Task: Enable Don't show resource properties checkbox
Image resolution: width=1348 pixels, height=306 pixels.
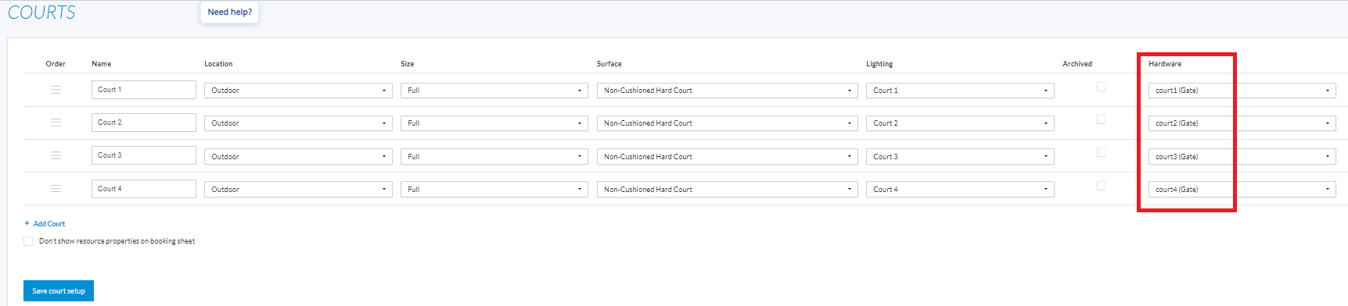Action: 28,241
